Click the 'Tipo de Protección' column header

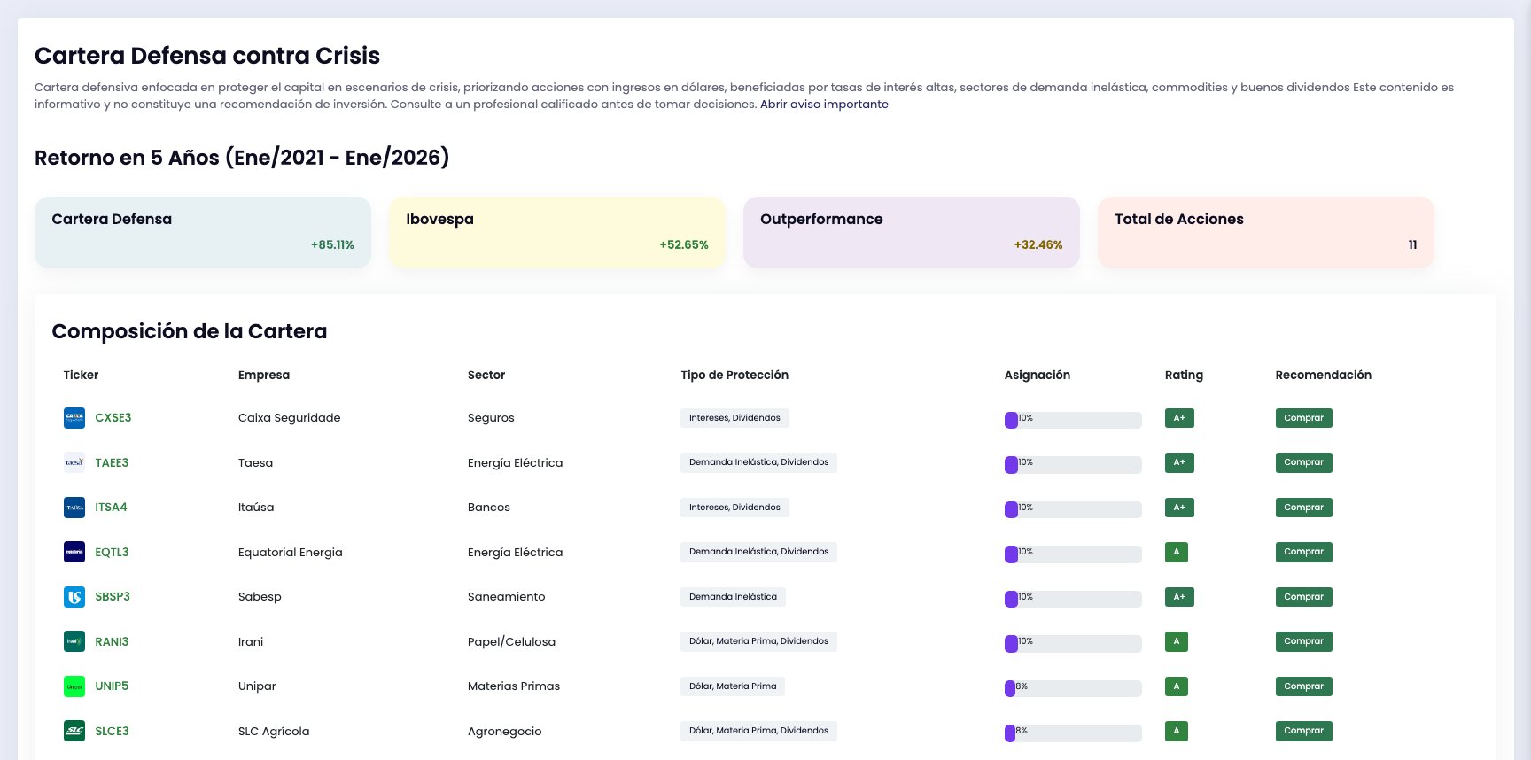coord(734,376)
